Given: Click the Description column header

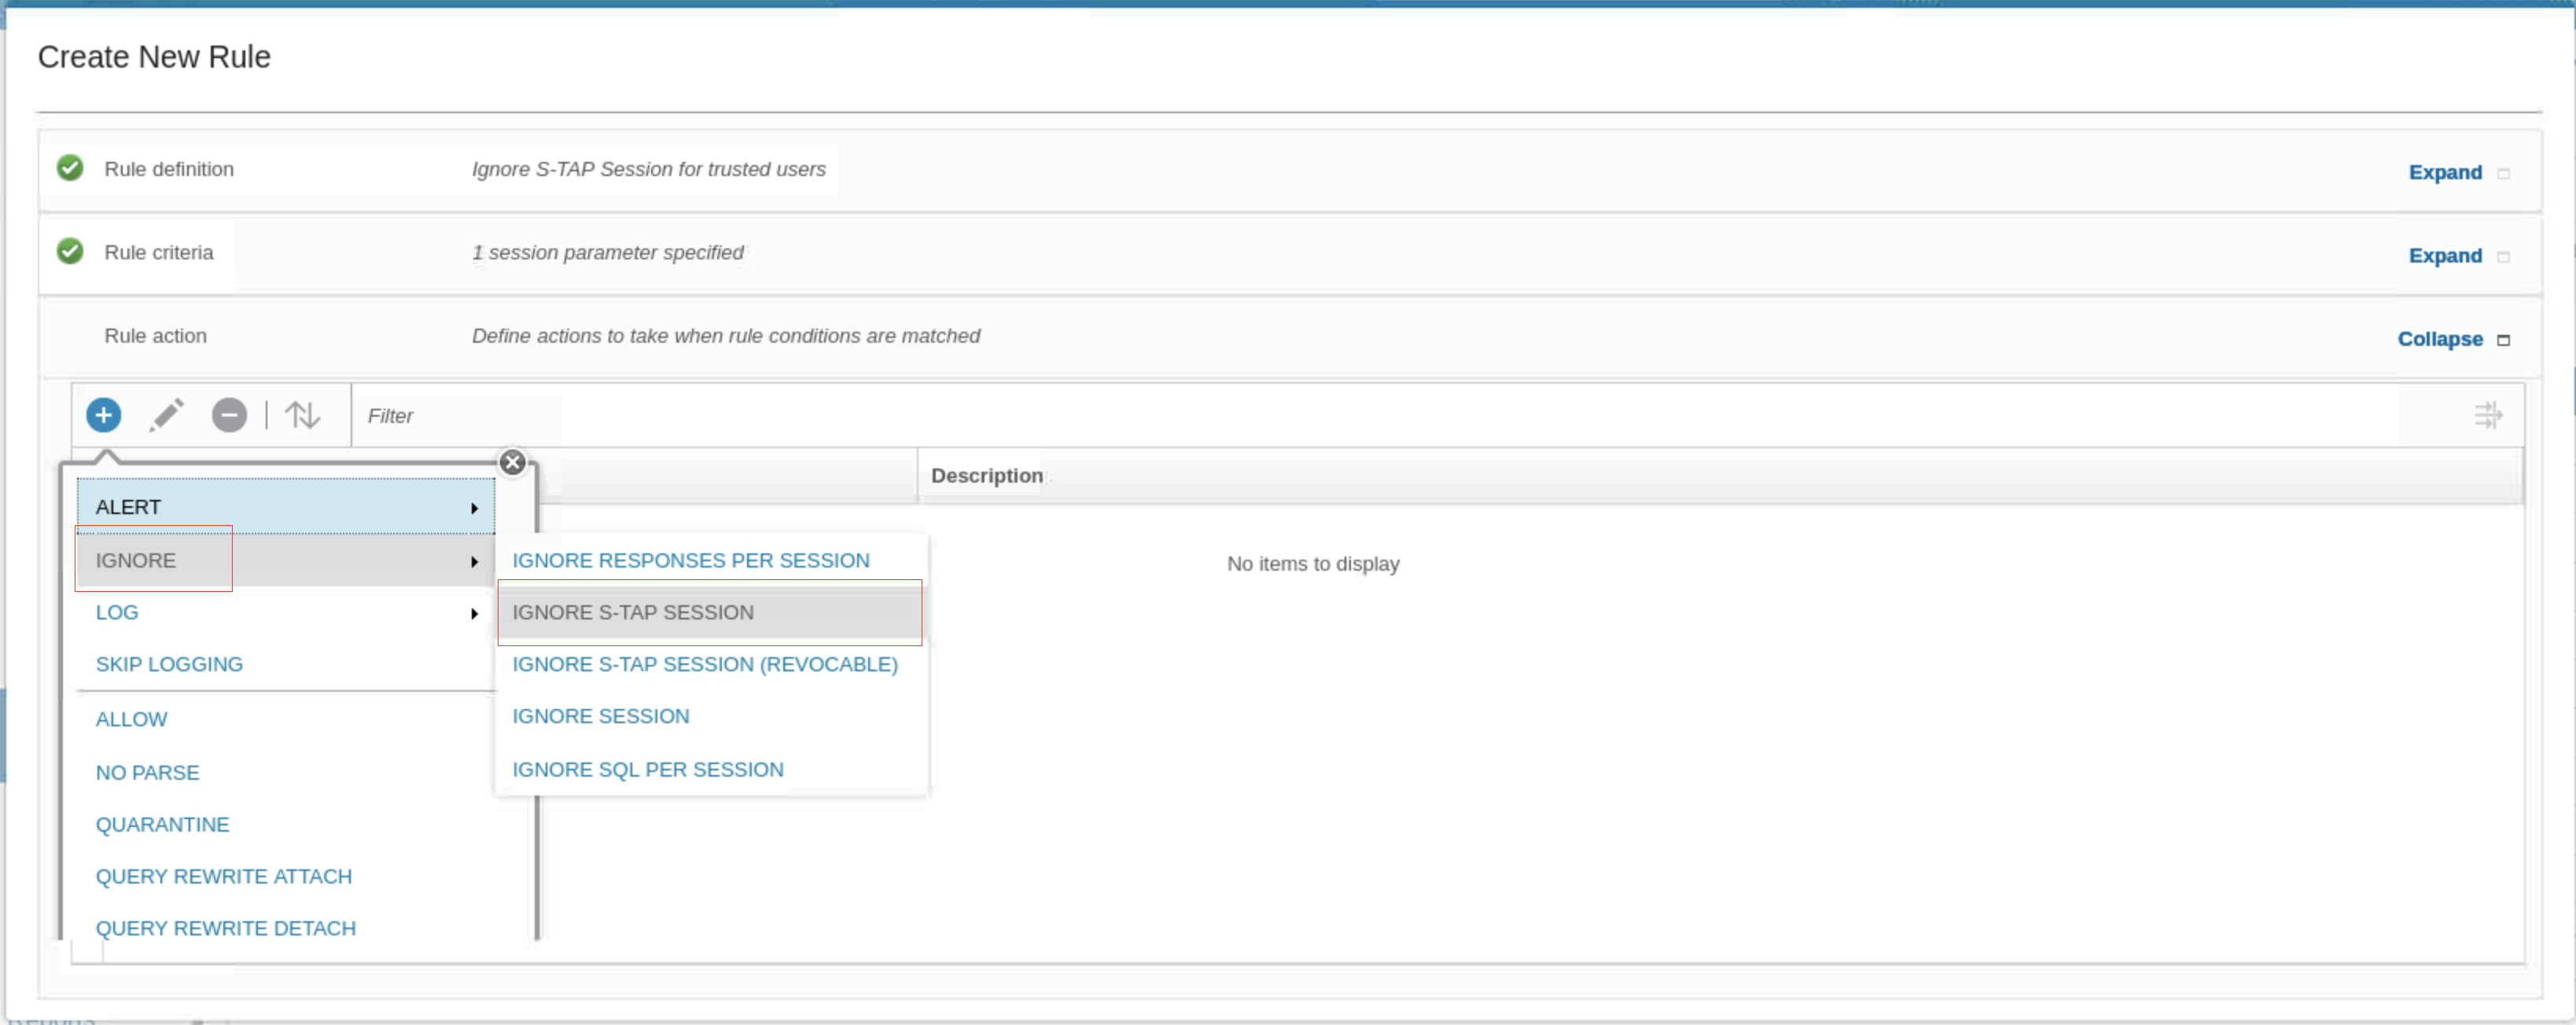Looking at the screenshot, I should coord(986,476).
